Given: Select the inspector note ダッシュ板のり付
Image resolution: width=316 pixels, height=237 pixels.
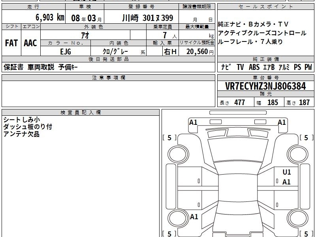Looking at the screenshot, I should [28, 127].
